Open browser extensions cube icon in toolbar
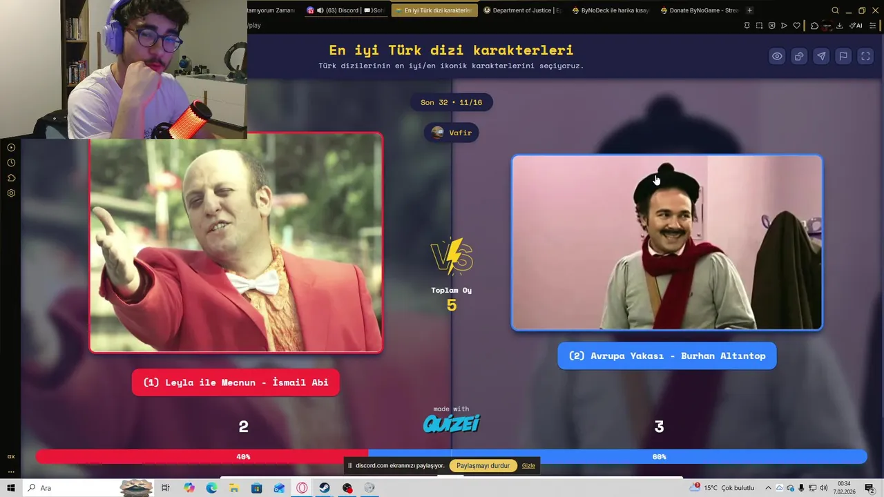This screenshot has height=497, width=884. [814, 26]
